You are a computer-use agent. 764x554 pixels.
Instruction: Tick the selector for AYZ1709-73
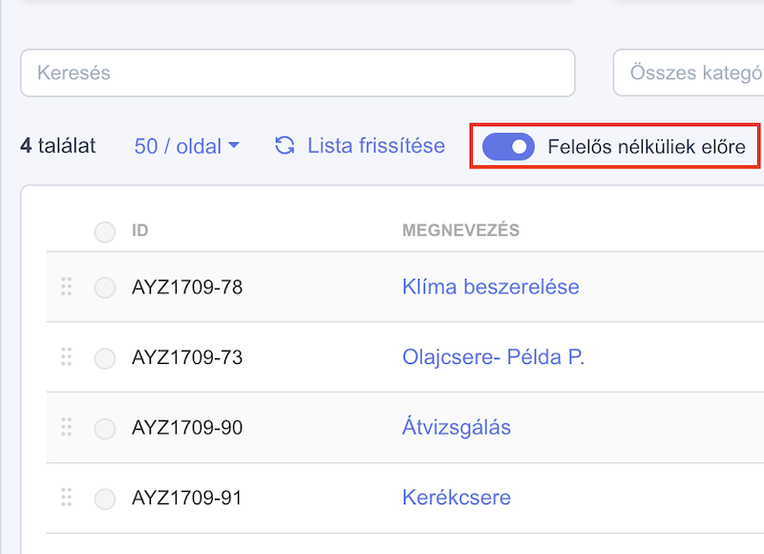(105, 358)
